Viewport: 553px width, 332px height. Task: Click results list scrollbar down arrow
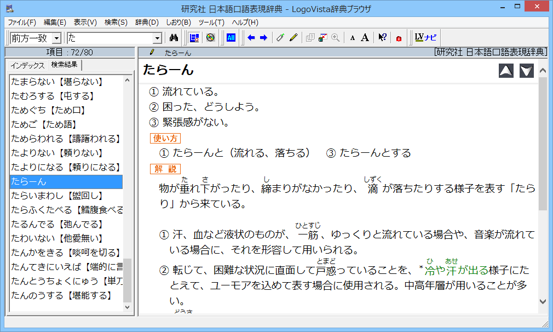128,307
